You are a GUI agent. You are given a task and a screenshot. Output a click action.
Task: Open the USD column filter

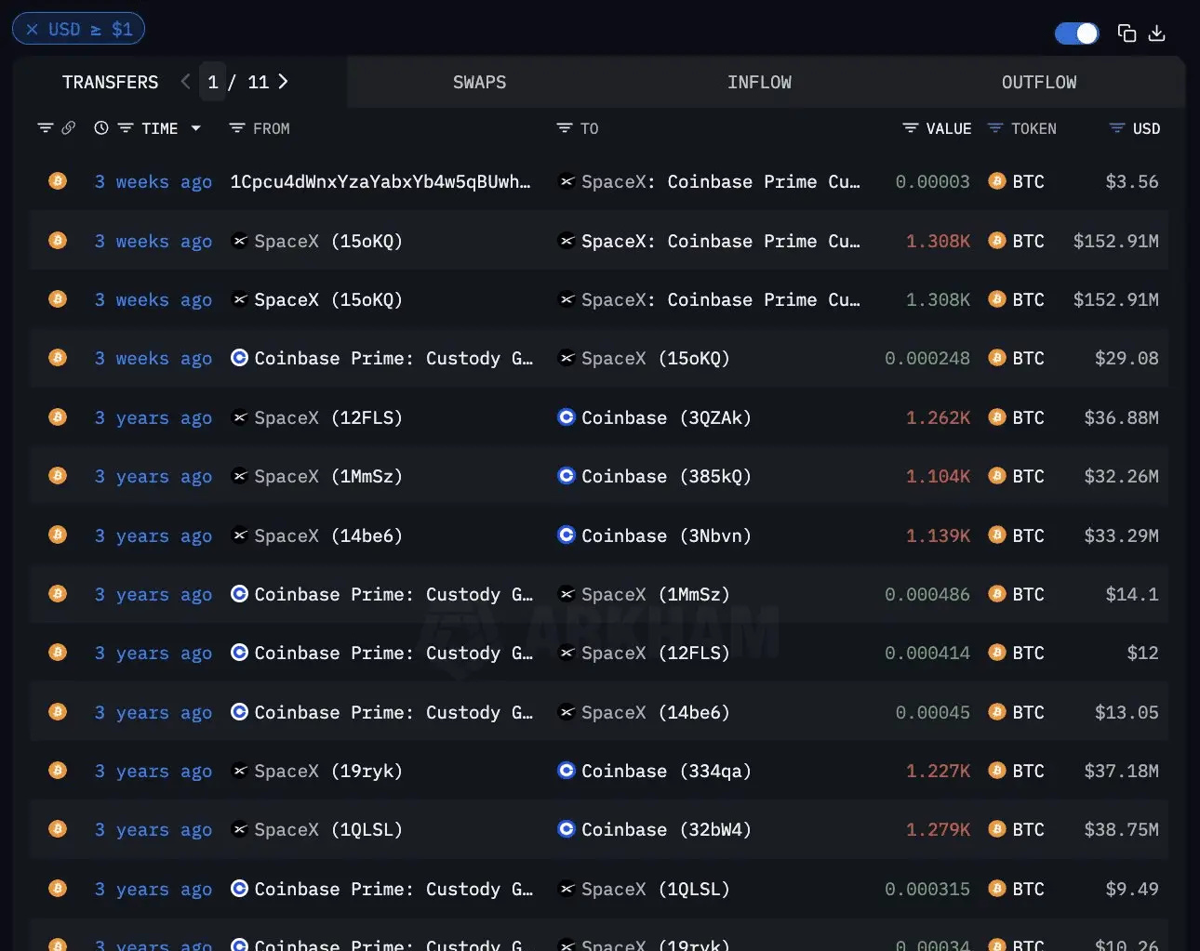[x=1117, y=128]
